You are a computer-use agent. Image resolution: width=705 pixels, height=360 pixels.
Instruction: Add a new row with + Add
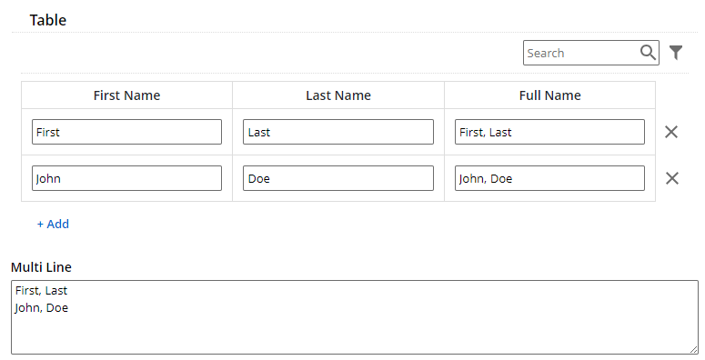(x=53, y=224)
